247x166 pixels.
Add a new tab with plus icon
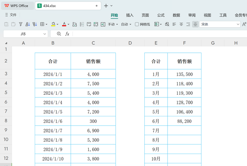pyautogui.click(x=106, y=6)
